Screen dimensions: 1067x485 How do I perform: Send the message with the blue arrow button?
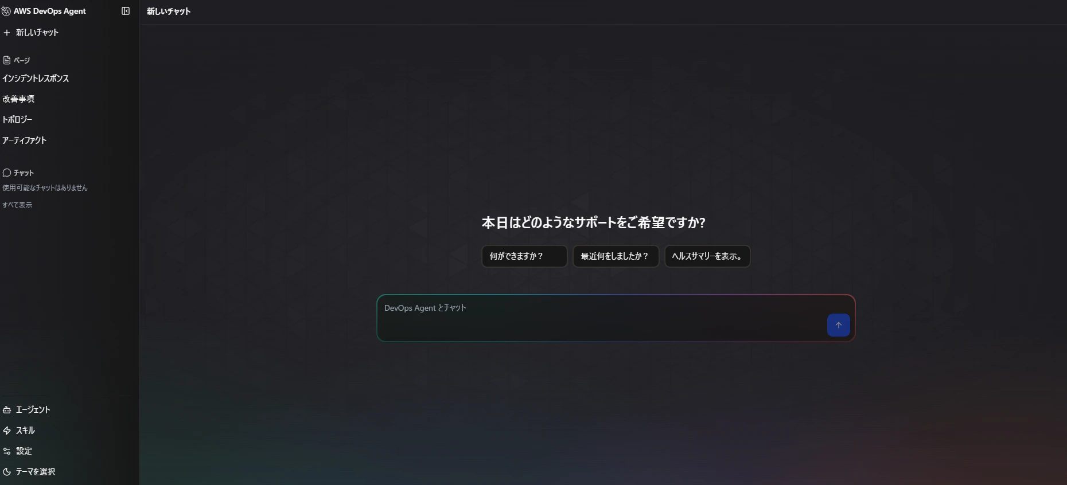tap(838, 325)
